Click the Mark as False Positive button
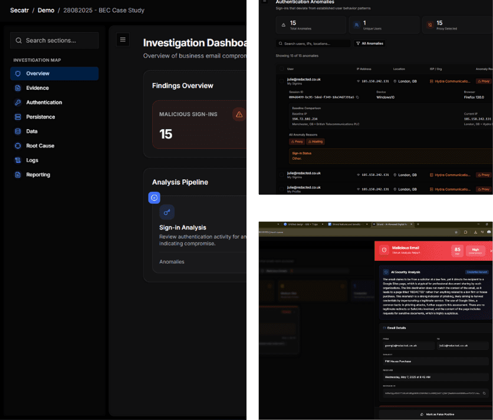Viewport: 493px width, 420px height. [439, 414]
